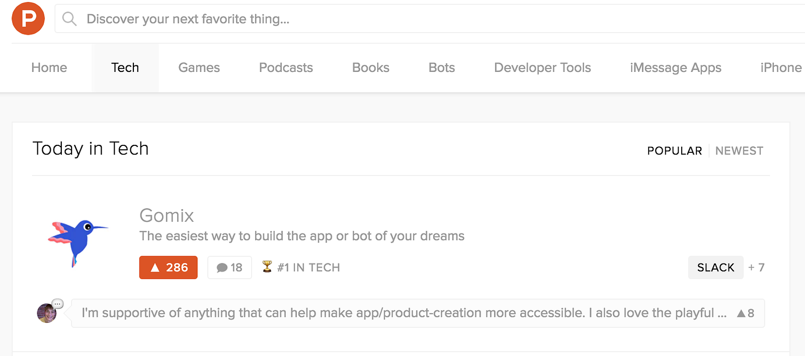Upvote the comment with 8 votes
This screenshot has width=805, height=356.
[745, 313]
